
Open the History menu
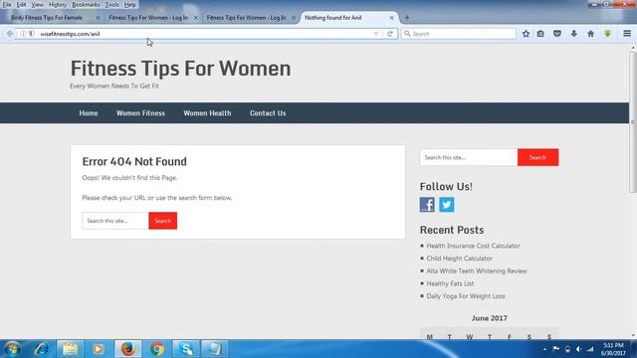(x=58, y=5)
